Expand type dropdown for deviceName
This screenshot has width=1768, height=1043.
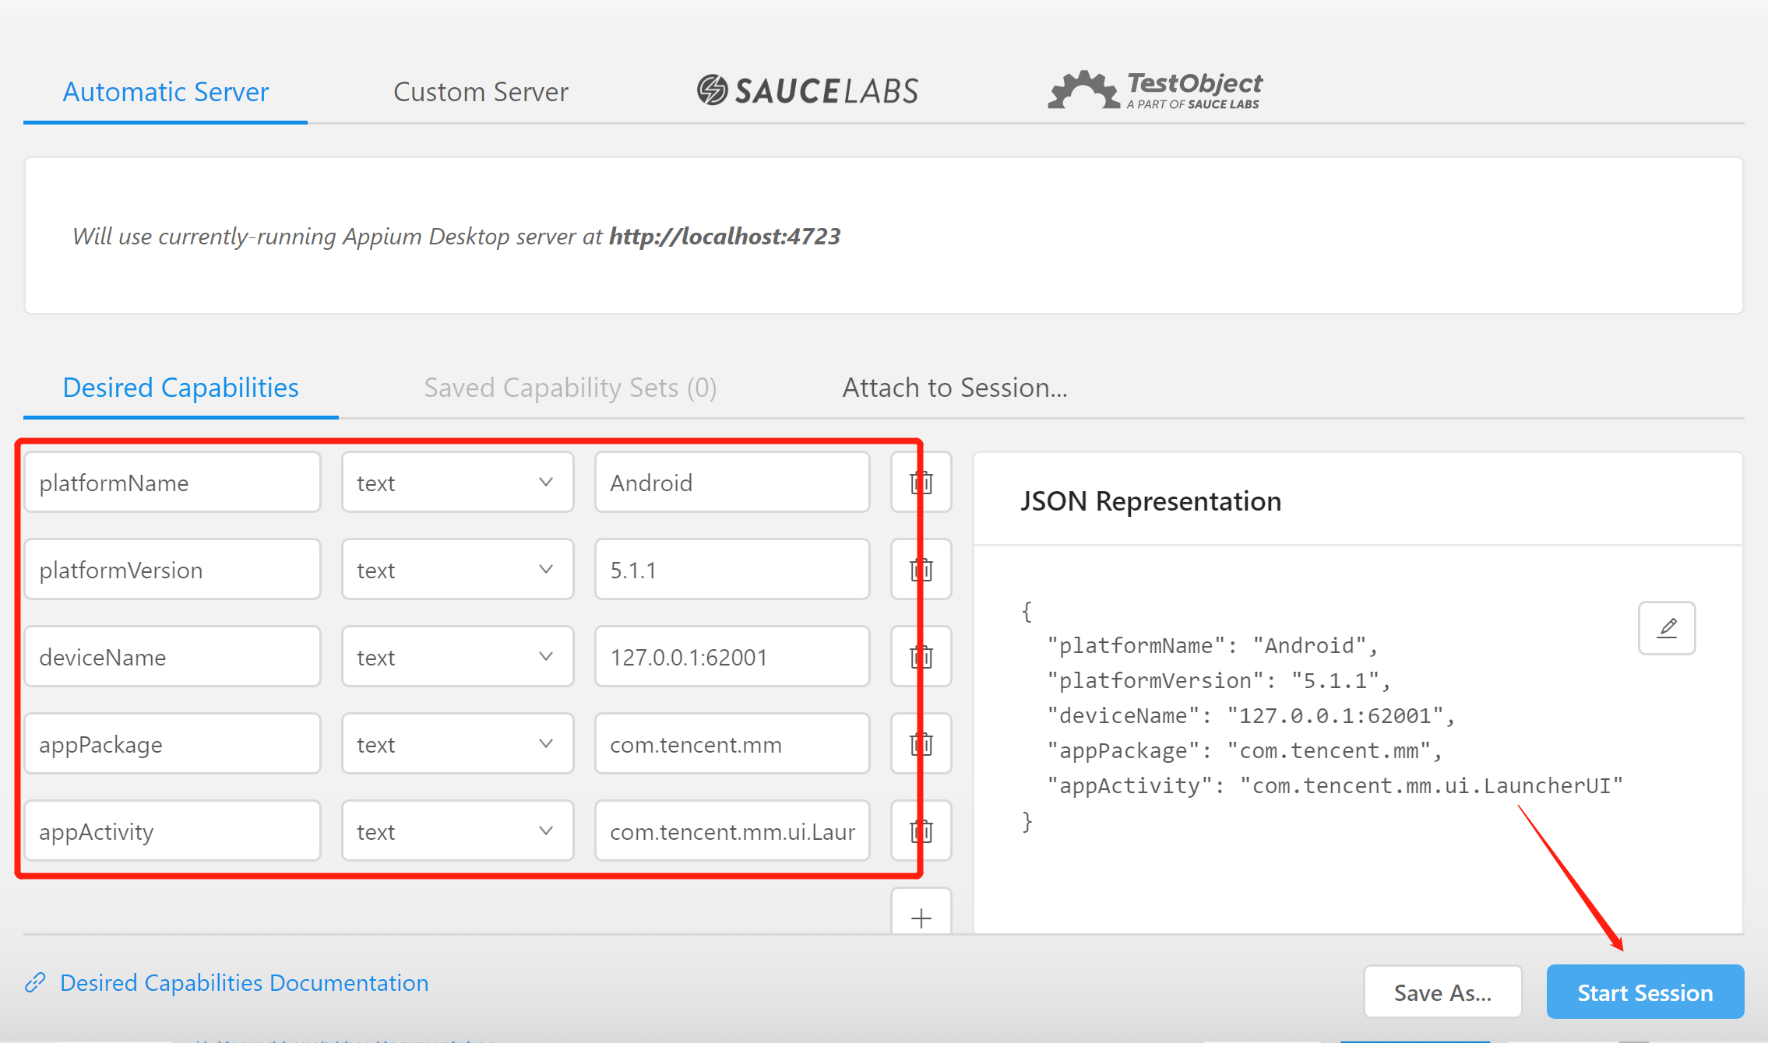[457, 657]
